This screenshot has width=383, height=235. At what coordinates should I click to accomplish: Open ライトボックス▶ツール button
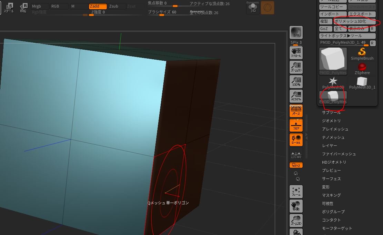pos(347,36)
